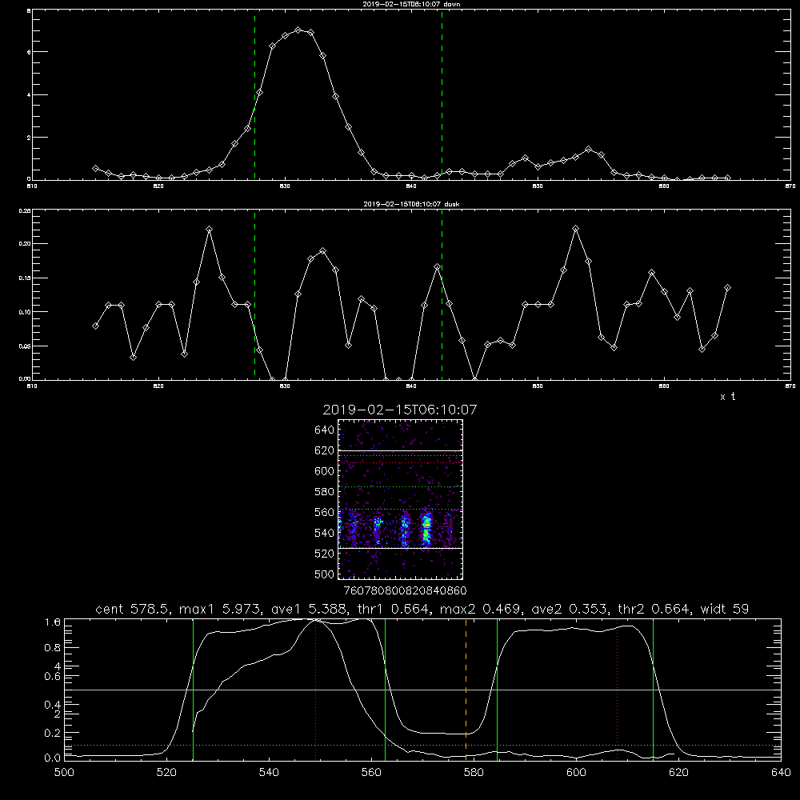Click the 0.0 label on bottom plot y-axis
800x800 pixels.
pos(53,758)
